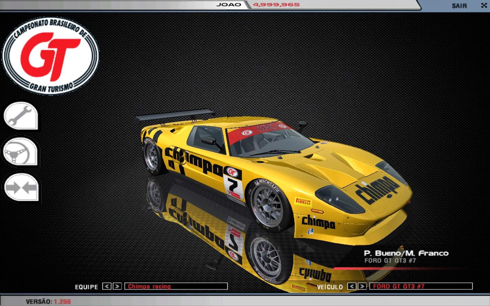Open the wrench tuning icon
This screenshot has width=490, height=306.
pos(21,116)
